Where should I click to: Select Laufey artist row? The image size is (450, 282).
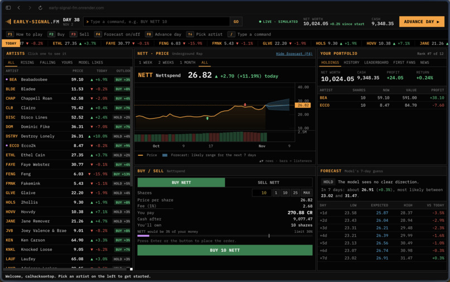click(x=68, y=259)
